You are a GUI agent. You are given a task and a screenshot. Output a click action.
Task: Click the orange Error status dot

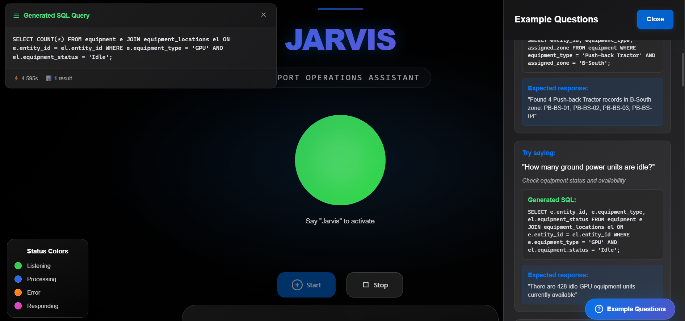pos(18,292)
